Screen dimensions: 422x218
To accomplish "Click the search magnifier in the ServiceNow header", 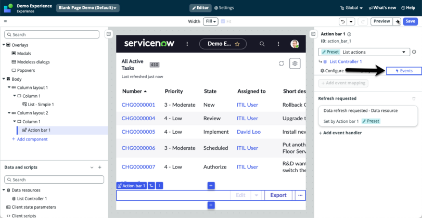I will click(x=262, y=44).
